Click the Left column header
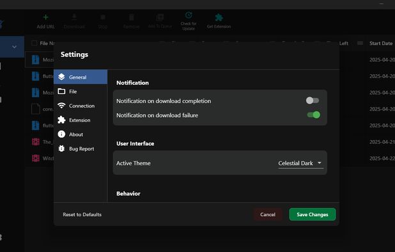This screenshot has height=252, width=395. [x=344, y=43]
